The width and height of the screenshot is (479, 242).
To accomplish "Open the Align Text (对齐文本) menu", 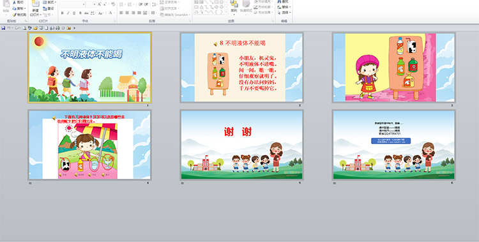I will point(170,8).
